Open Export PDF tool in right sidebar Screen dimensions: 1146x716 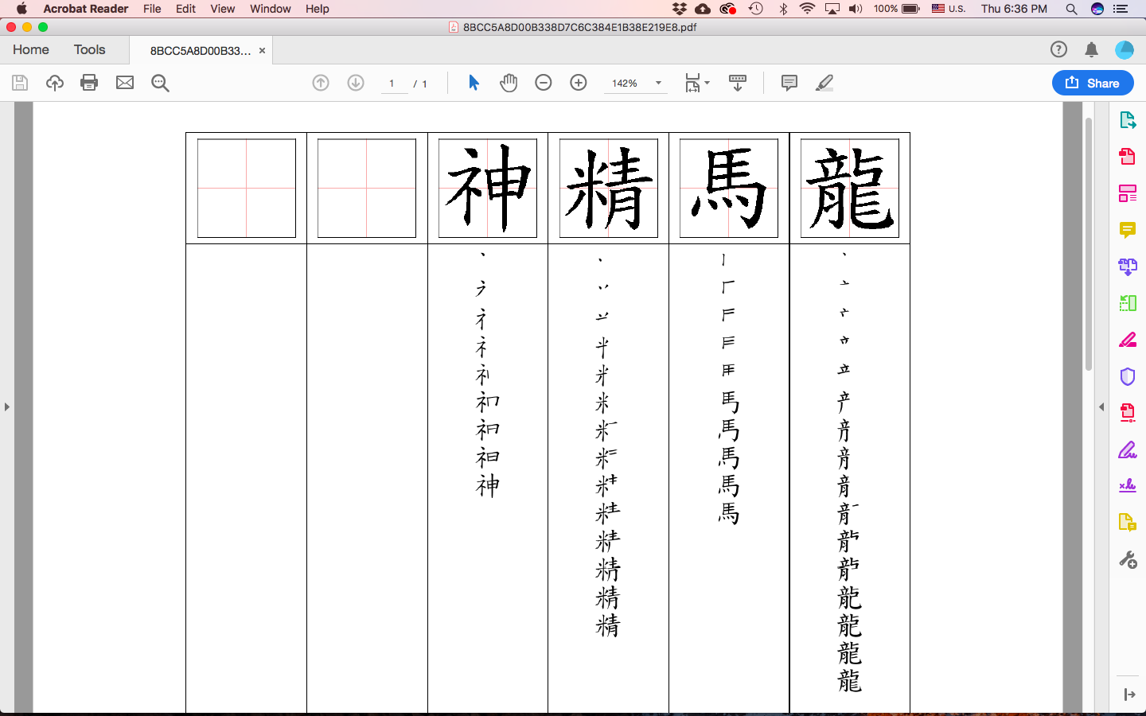(x=1127, y=120)
